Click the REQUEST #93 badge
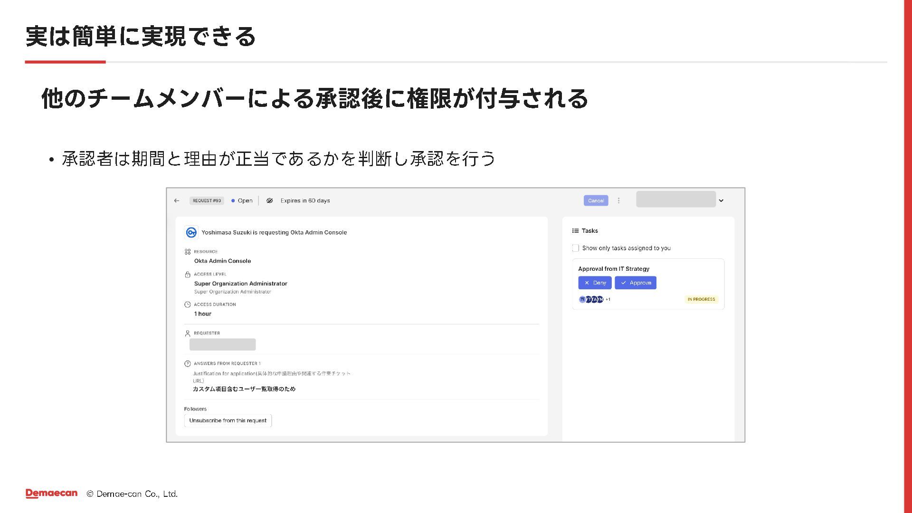 coord(207,200)
